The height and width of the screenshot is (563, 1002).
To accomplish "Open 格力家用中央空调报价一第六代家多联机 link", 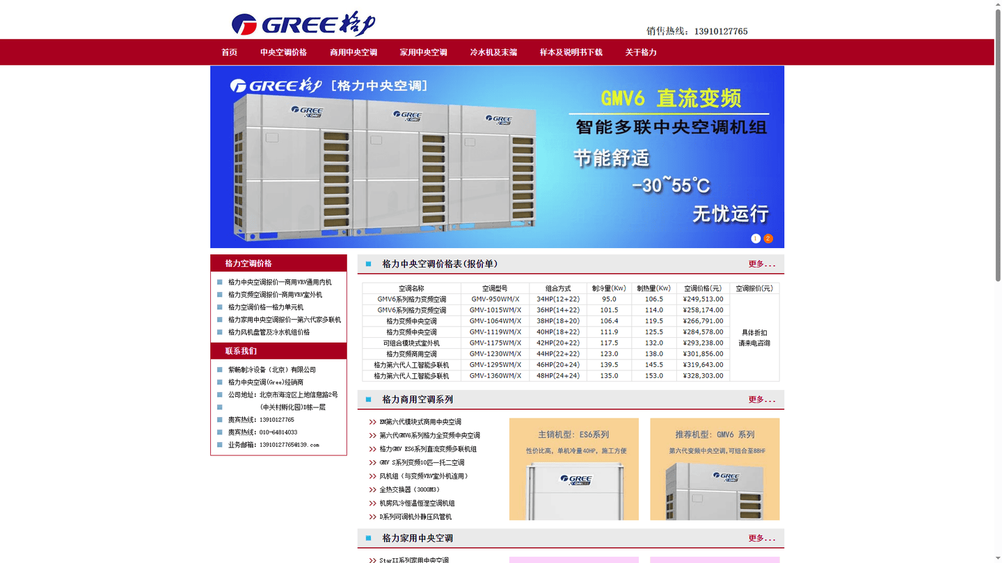I will tap(285, 320).
